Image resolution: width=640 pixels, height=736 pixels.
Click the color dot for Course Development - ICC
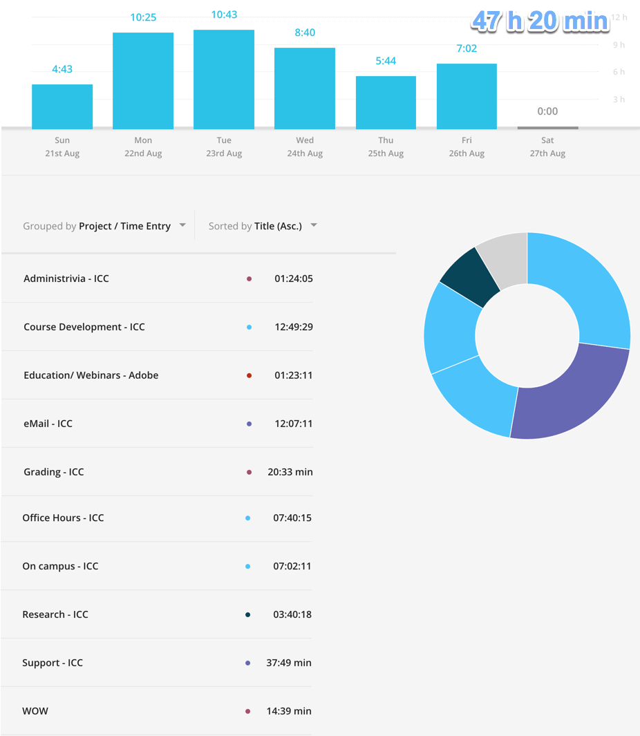click(x=250, y=327)
